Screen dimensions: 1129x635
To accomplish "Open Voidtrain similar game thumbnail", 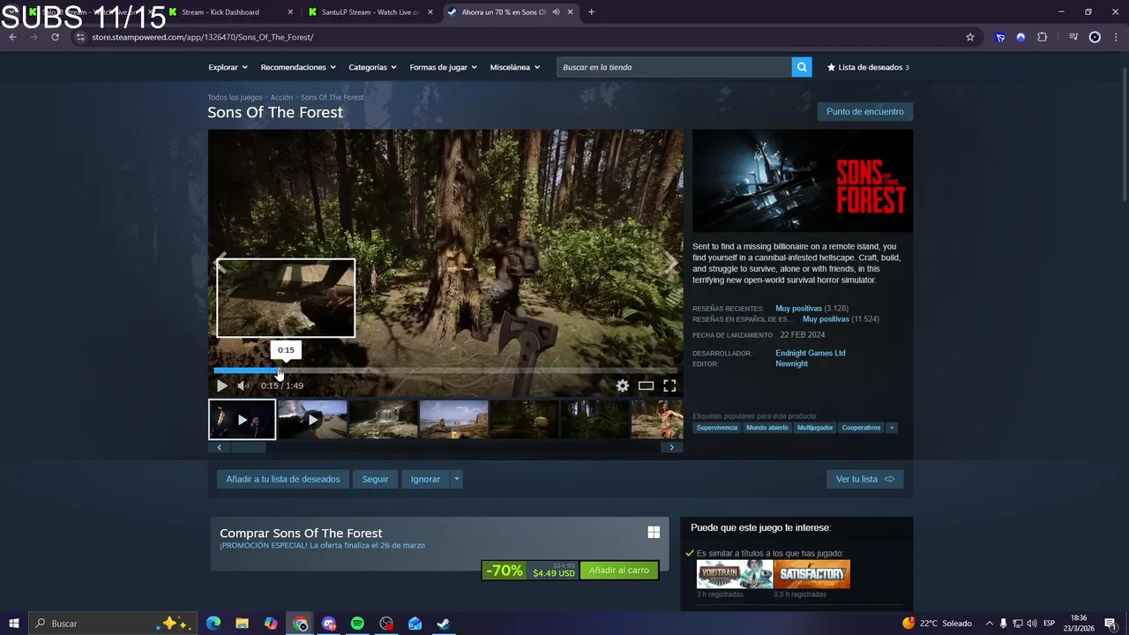I will pyautogui.click(x=734, y=574).
